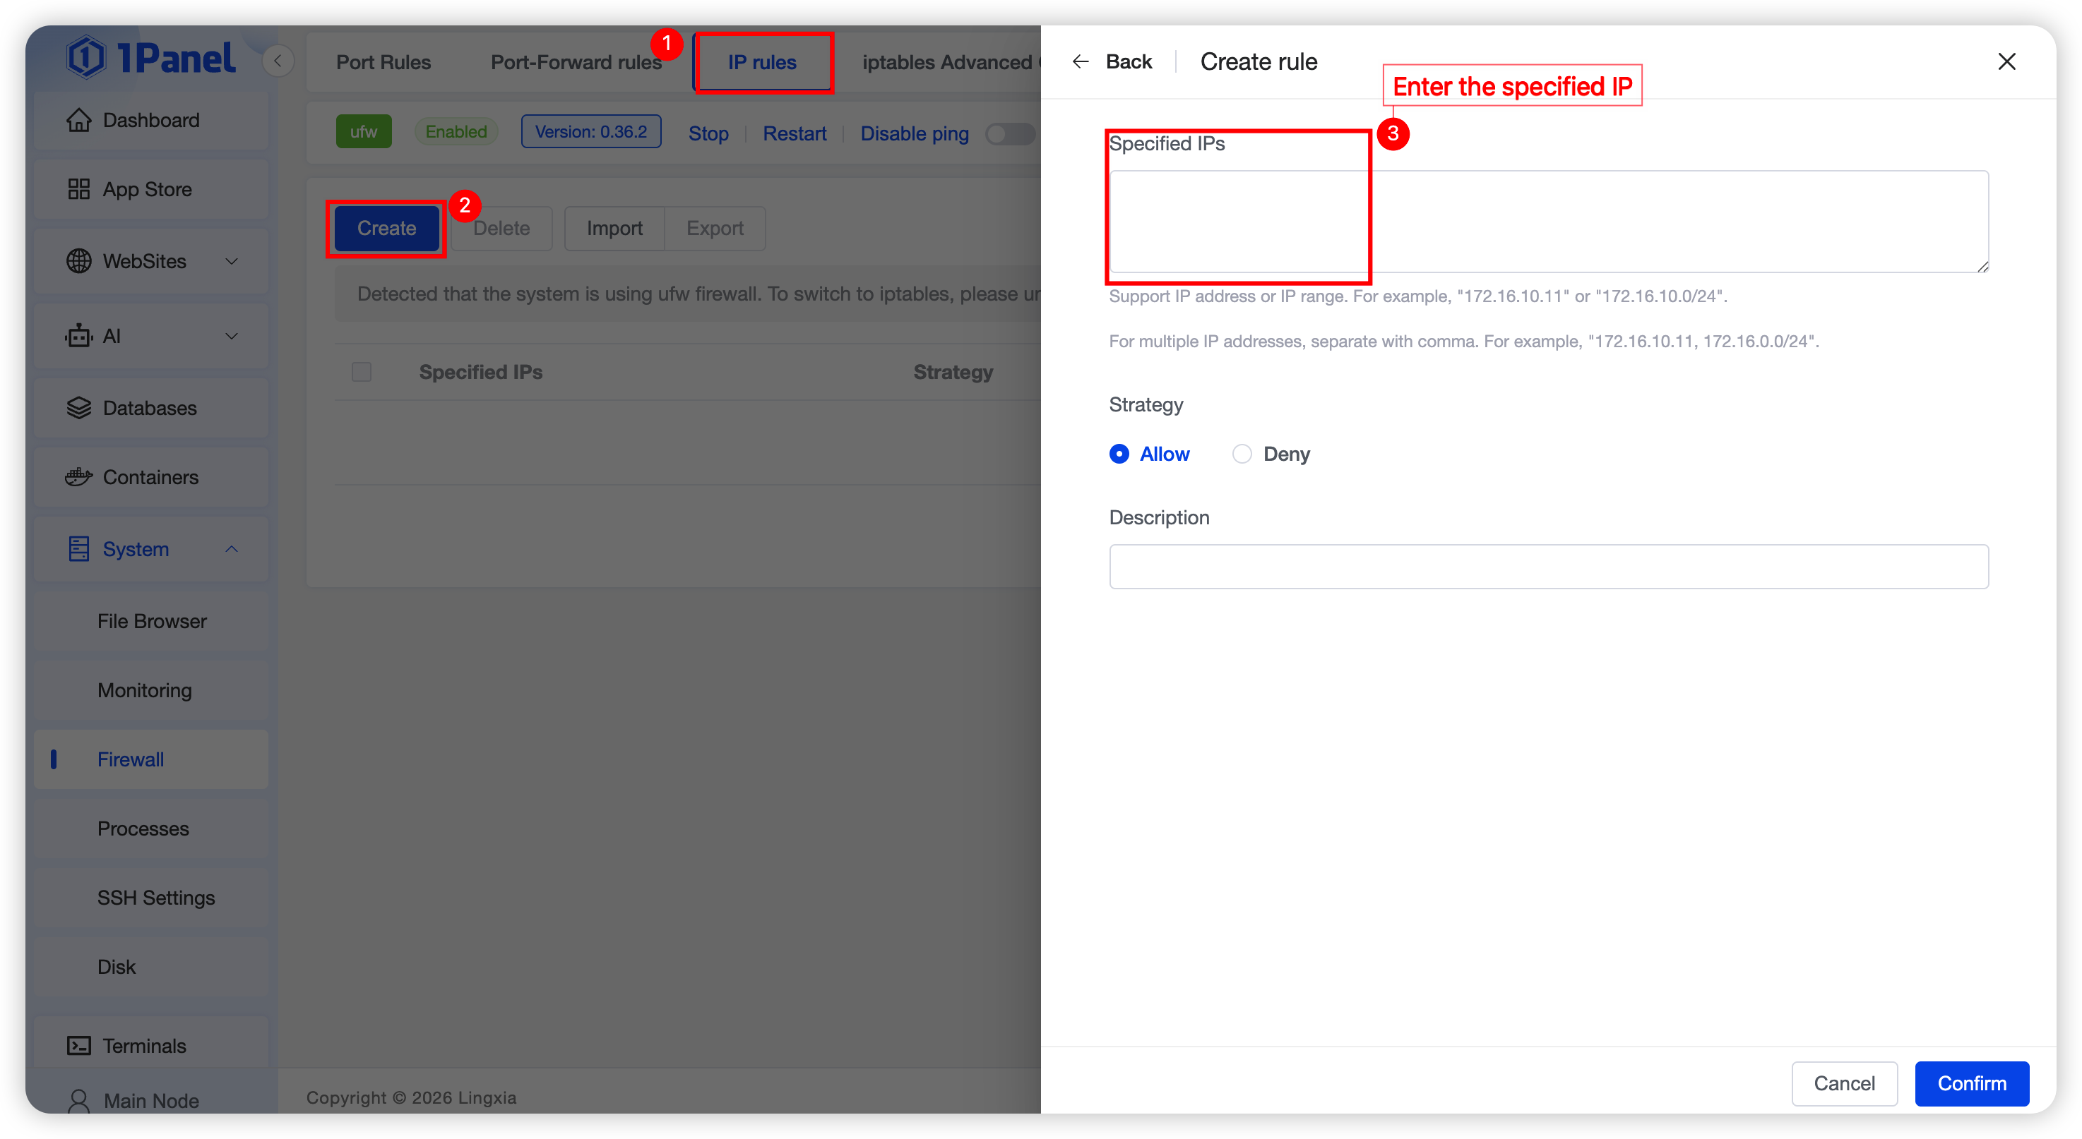Expand the AI menu chevron

coord(231,336)
